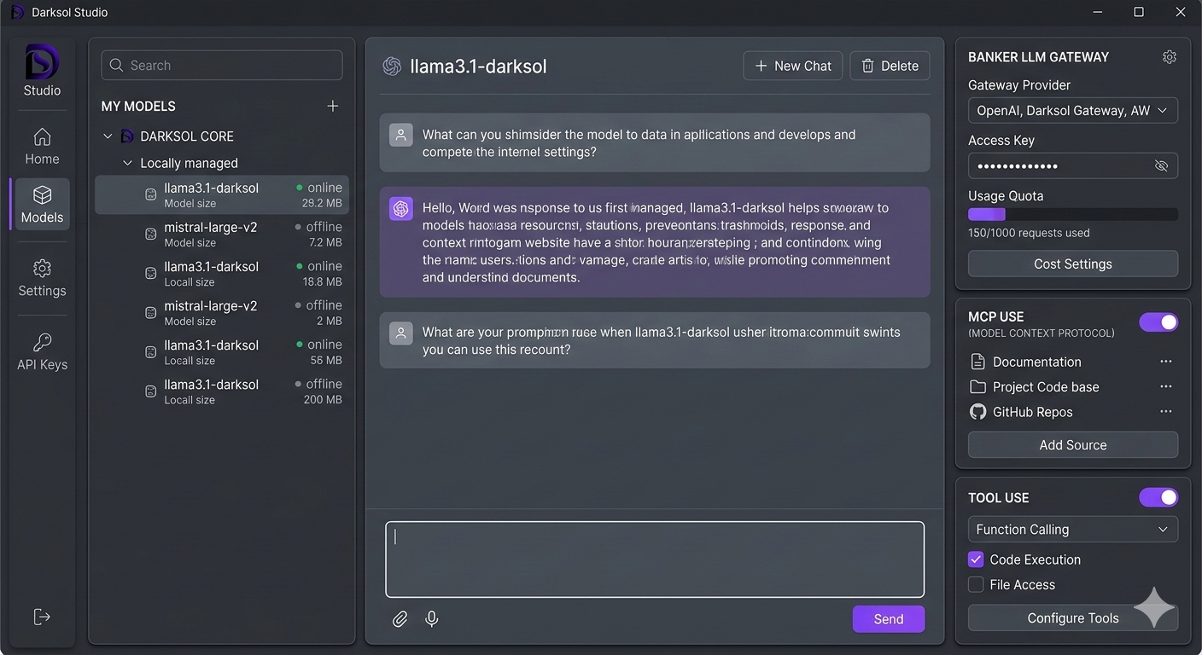
Task: Collapse the DARKSOL CORE tree section
Action: (108, 136)
